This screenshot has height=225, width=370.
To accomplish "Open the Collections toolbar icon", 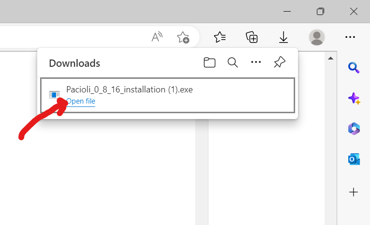I will point(252,37).
